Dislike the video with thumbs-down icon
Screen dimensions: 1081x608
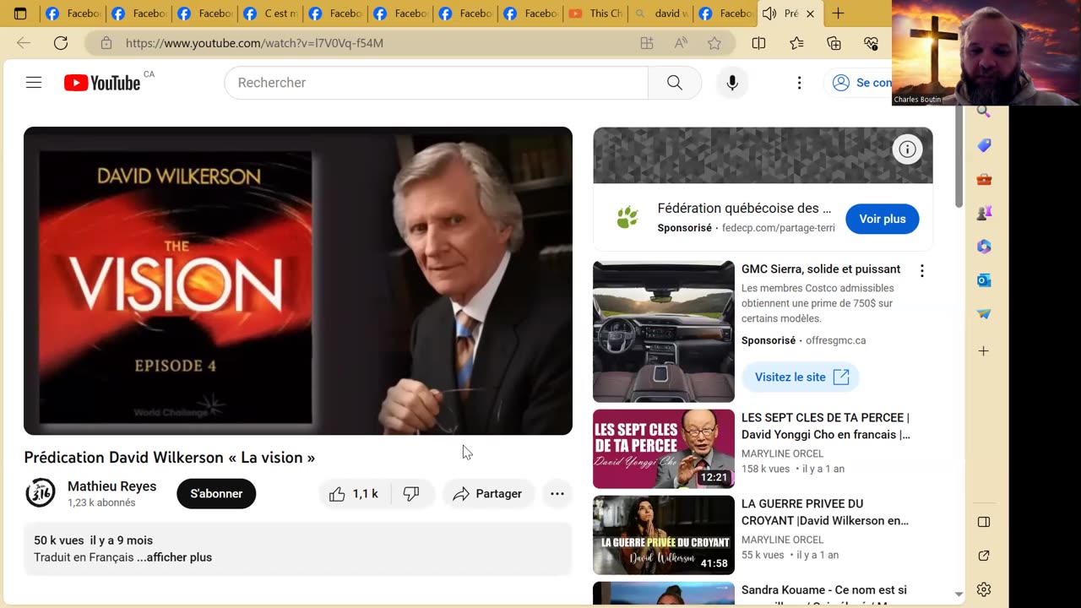(x=411, y=494)
